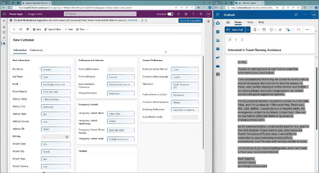Open the Birthday calendar date picker
The image size is (319, 173).
pyautogui.click(x=67, y=137)
